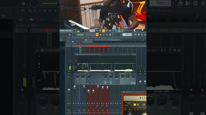The width and height of the screenshot is (206, 115).
Task: Adjust the noise gate orange-ring knob
Action: (x=122, y=75)
